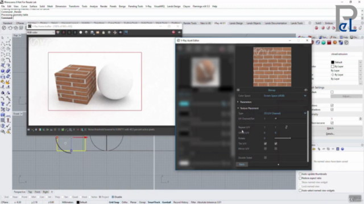Select the Right viewport tab

coord(45,192)
